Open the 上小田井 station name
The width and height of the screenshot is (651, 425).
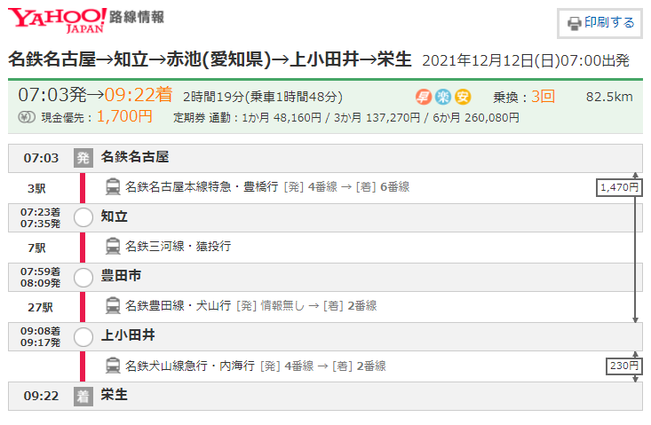(x=128, y=335)
